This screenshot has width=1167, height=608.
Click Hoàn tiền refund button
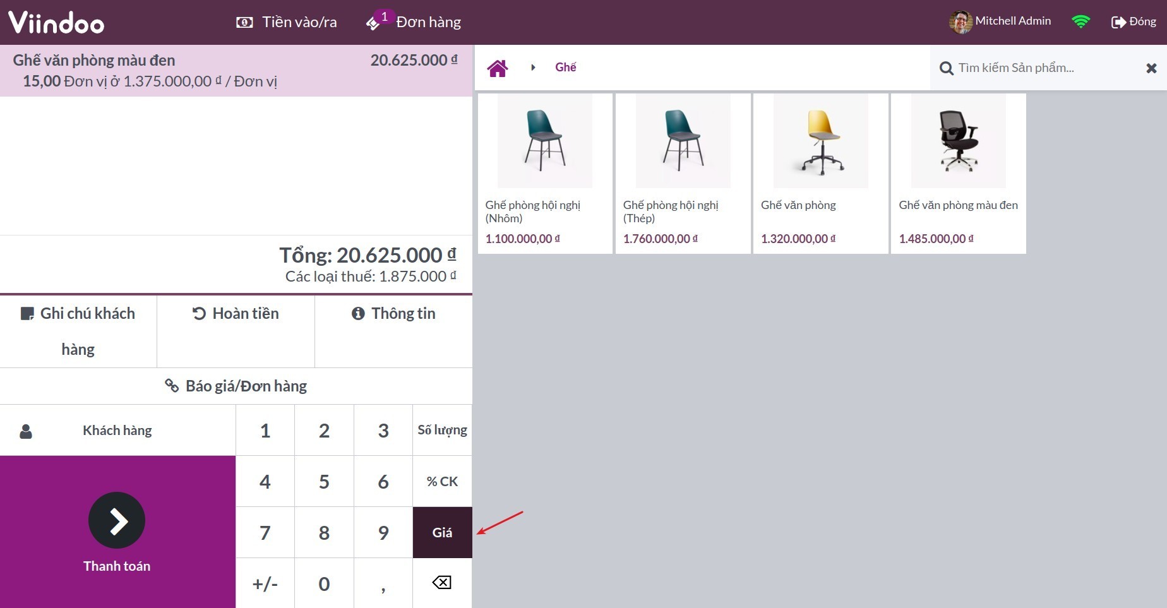pyautogui.click(x=236, y=331)
